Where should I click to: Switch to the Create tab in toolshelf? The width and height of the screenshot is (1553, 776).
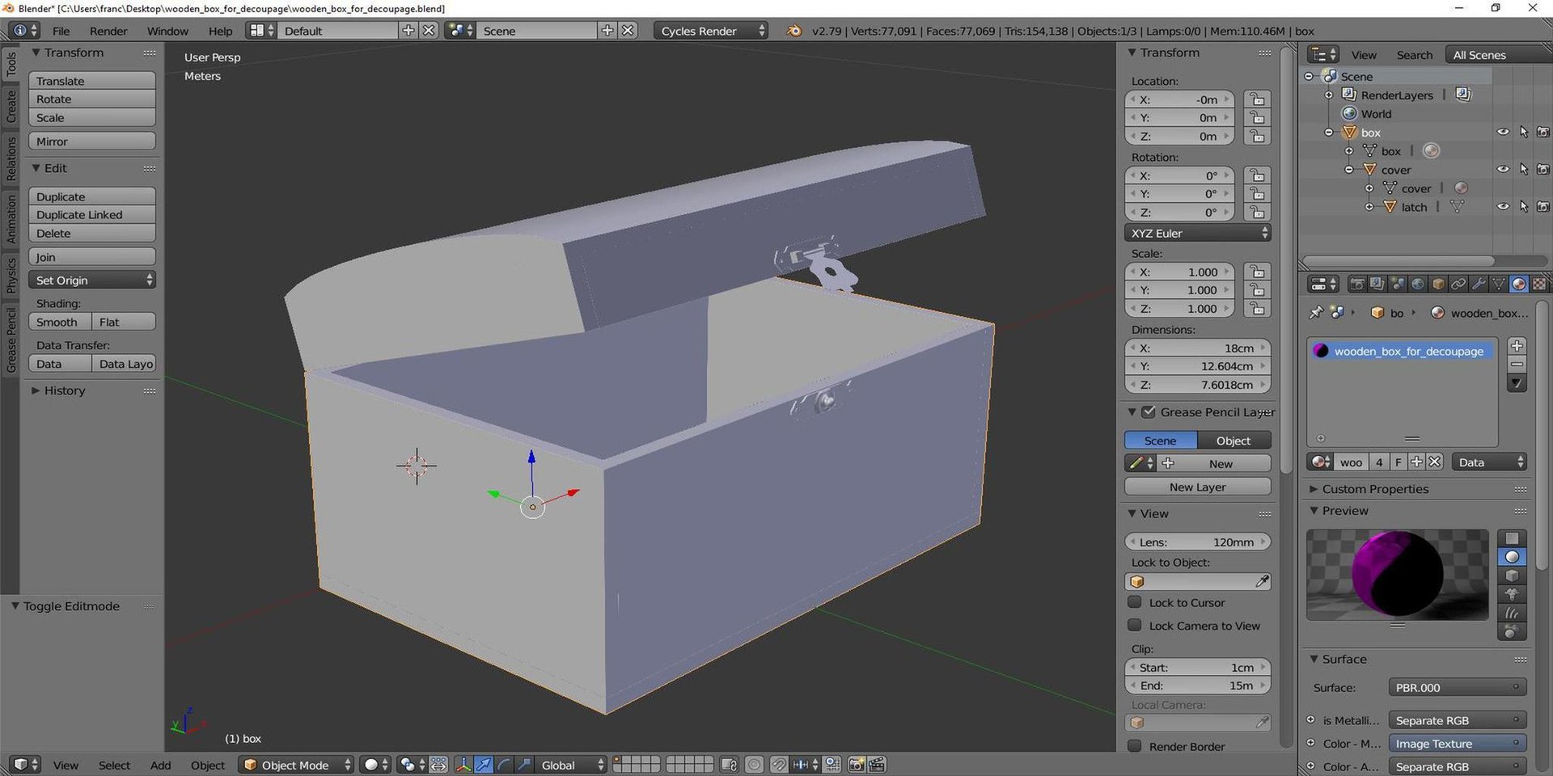[11, 106]
